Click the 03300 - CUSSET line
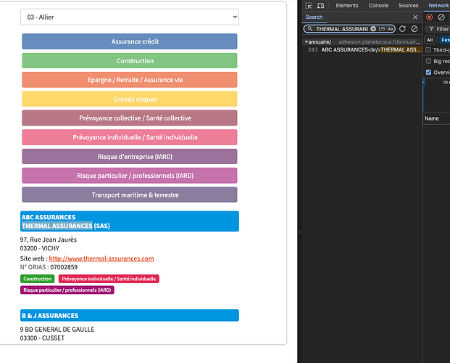The image size is (450, 363). pyautogui.click(x=42, y=338)
